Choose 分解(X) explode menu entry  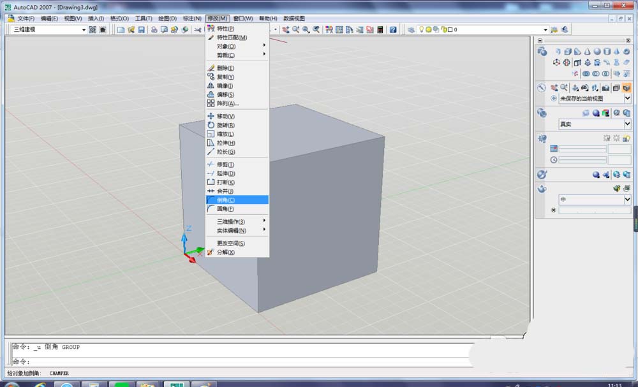[237, 252]
